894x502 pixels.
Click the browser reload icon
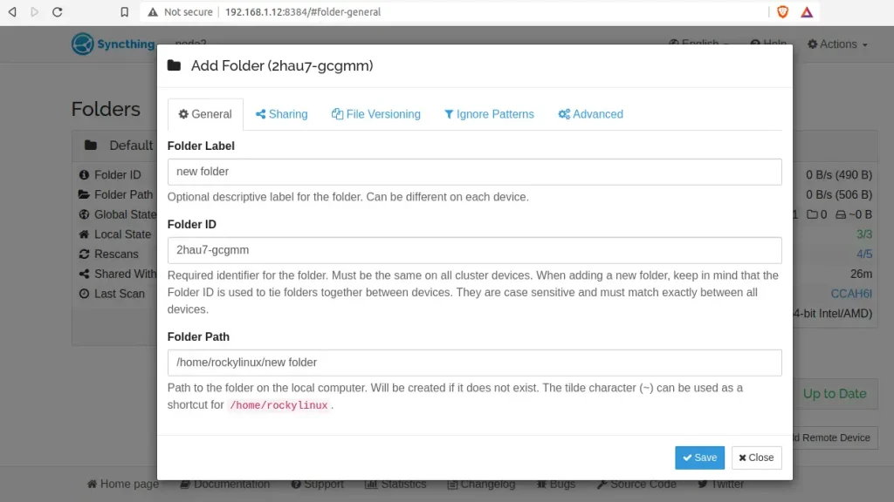(58, 12)
